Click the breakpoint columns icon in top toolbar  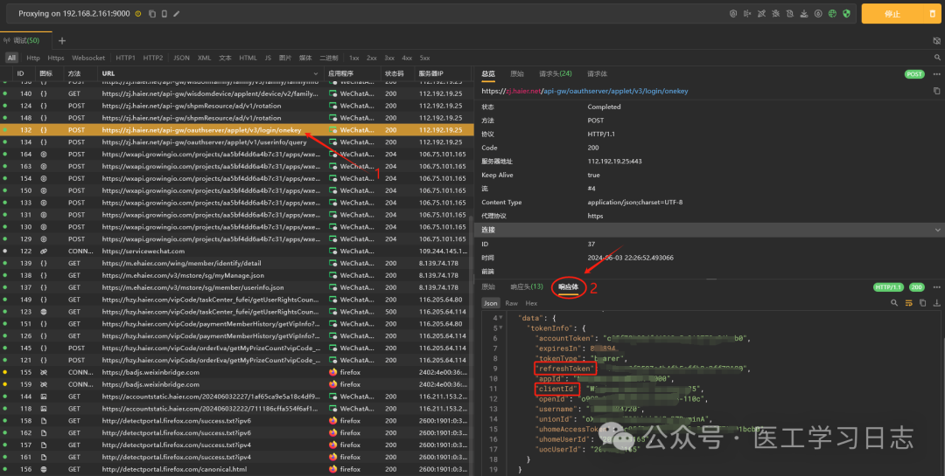[x=747, y=13]
